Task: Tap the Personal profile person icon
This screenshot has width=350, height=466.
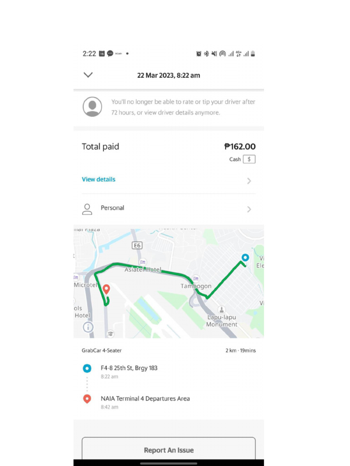Action: click(x=87, y=209)
